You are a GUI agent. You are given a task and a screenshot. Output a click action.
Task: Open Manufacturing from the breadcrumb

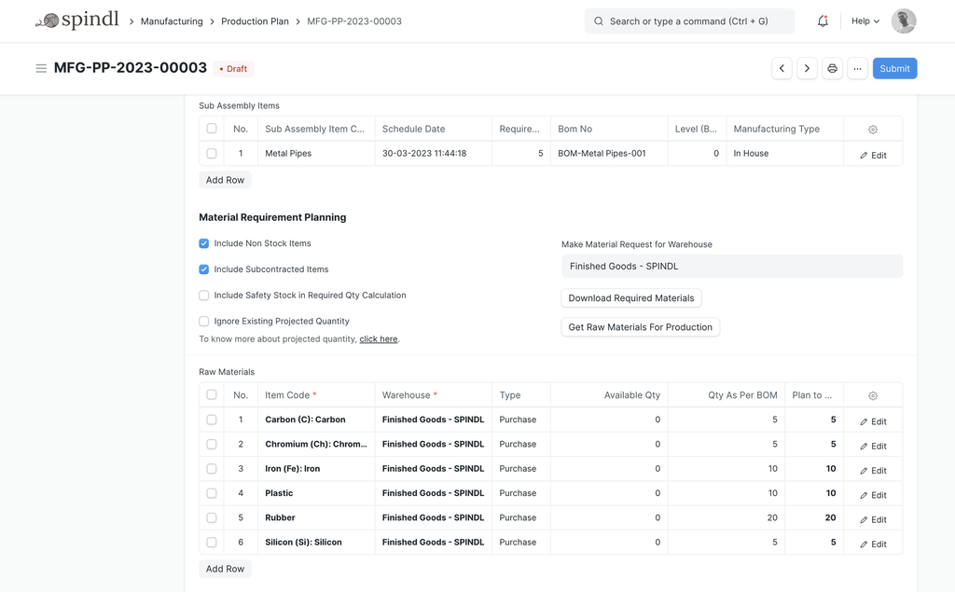tap(172, 21)
